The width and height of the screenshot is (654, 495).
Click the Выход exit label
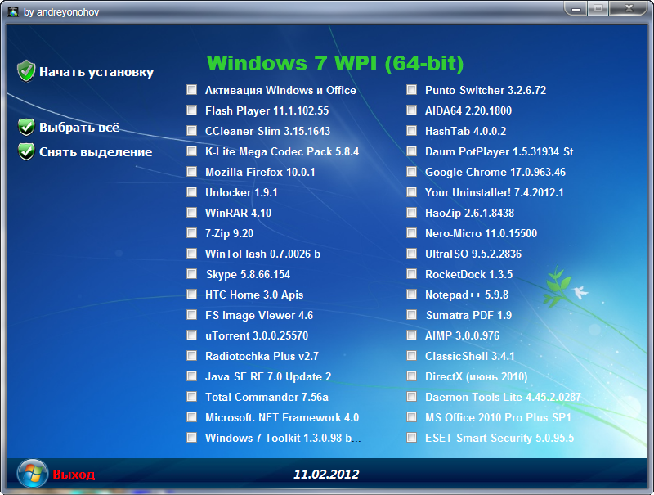pyautogui.click(x=74, y=475)
